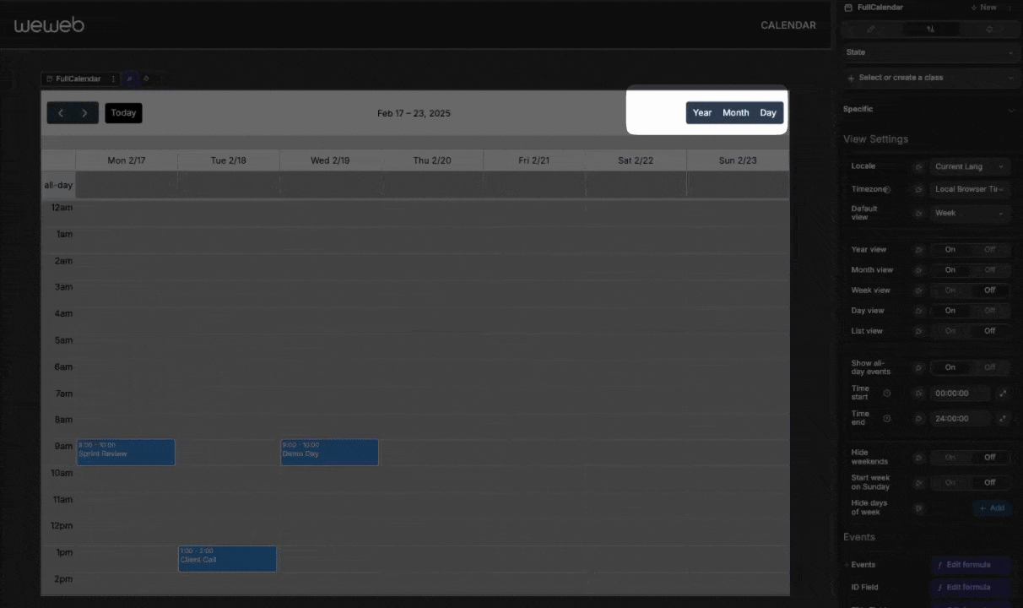1023x608 pixels.
Task: Click the Today button in the calendar
Action: [x=123, y=112]
